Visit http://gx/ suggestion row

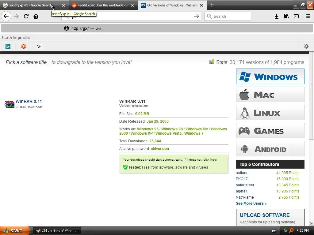pyautogui.click(x=157, y=28)
